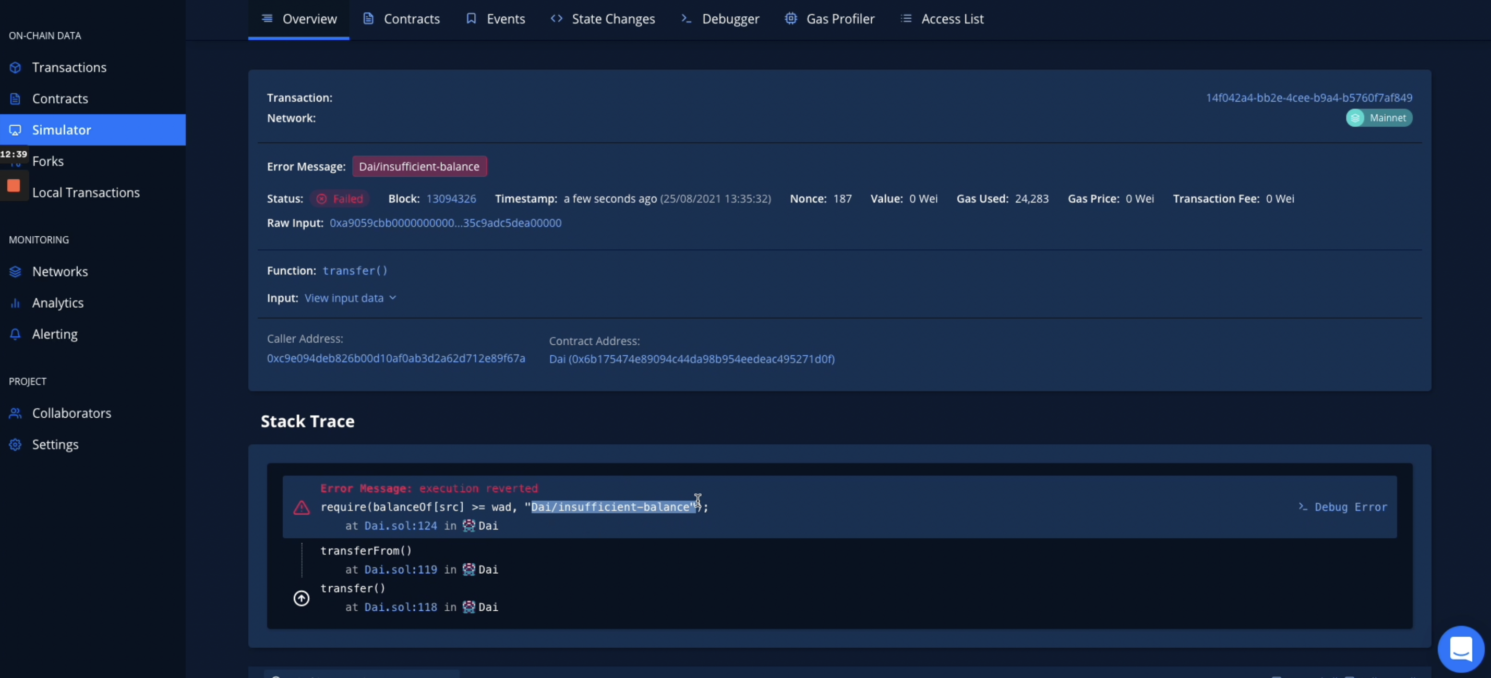Screen dimensions: 1491x678
Task: Switch to the Debugger tab
Action: pyautogui.click(x=719, y=18)
